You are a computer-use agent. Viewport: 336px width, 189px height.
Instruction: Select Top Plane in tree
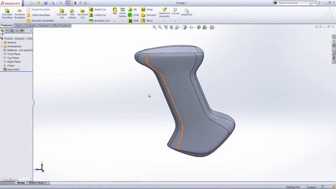(12, 58)
